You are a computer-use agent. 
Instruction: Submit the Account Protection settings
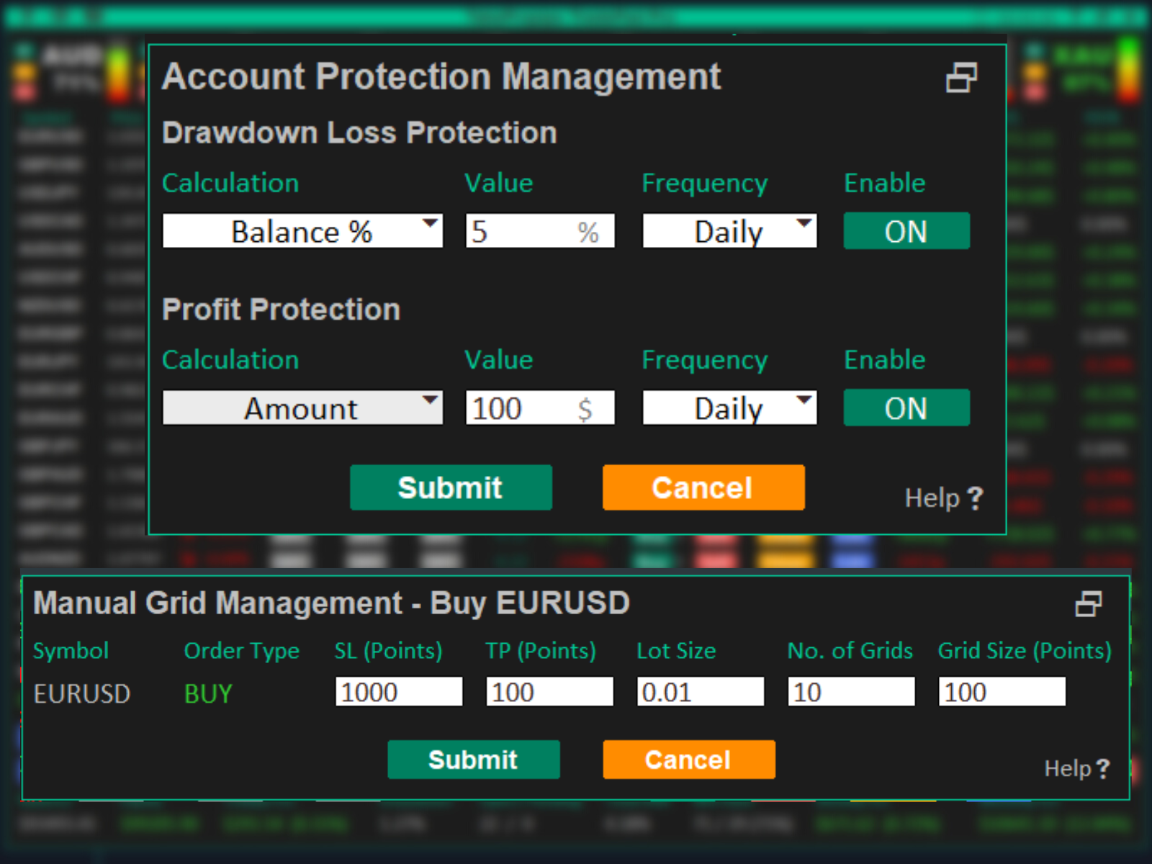point(451,487)
